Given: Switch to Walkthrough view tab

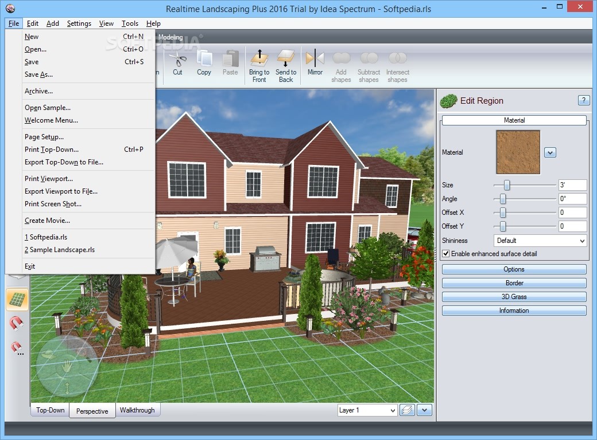Looking at the screenshot, I should 137,410.
